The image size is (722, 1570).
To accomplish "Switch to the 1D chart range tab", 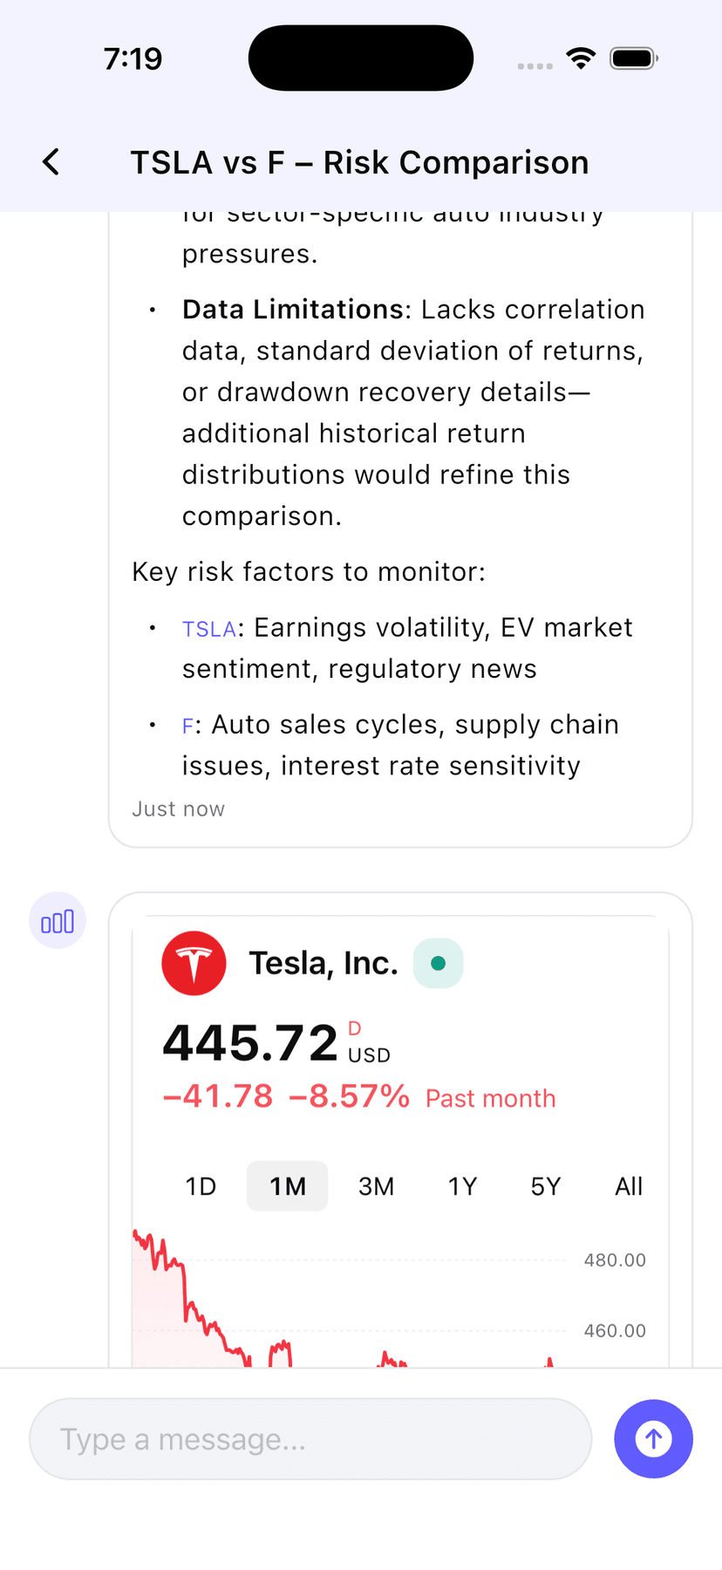I will pos(201,1186).
